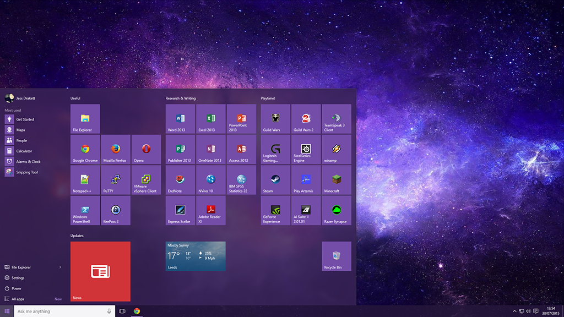
Task: Focus the Ask me anything search box
Action: pyautogui.click(x=64, y=311)
